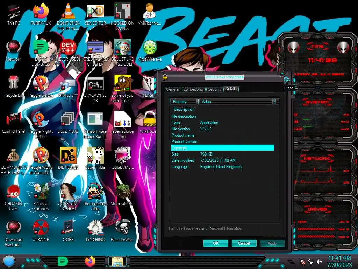
Task: Select the Details tab
Action: (231, 89)
